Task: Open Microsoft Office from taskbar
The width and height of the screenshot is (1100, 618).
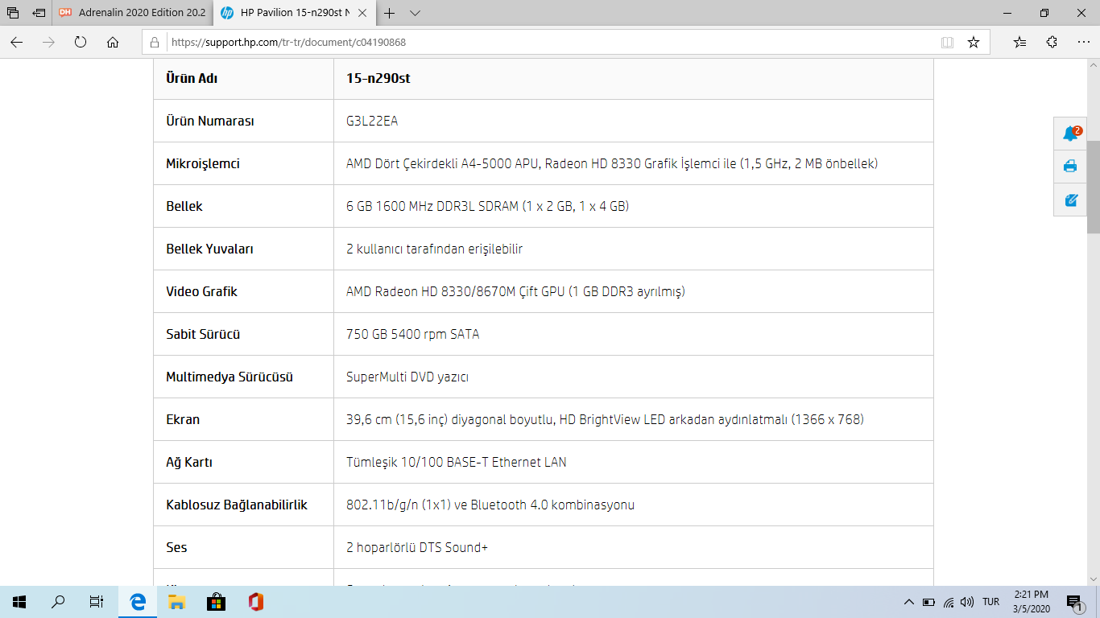Action: pyautogui.click(x=255, y=601)
